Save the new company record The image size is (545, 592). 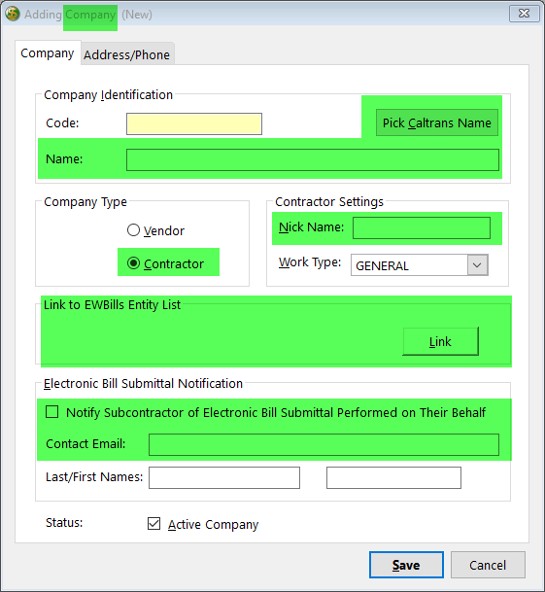coord(406,565)
